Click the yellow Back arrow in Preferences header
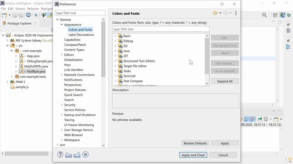Screen dimensions: 293x164 pyautogui.click(x=215, y=13)
